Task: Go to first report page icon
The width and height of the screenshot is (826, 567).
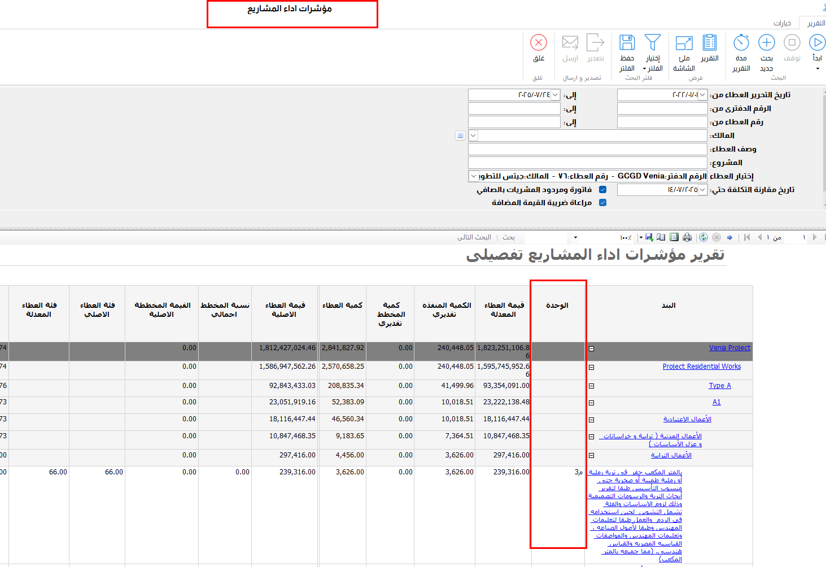Action: point(747,237)
